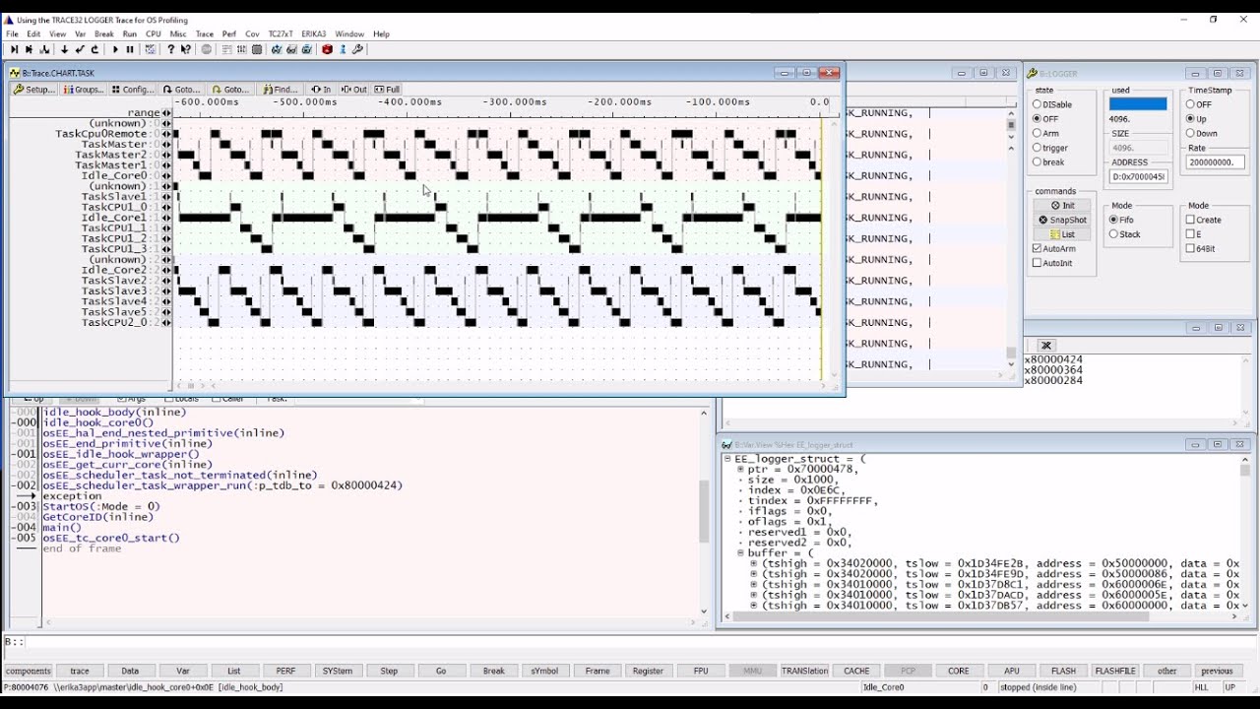Screen dimensions: 1260x709
Task: Click the FLASH softkey at bottom
Action: [1063, 671]
